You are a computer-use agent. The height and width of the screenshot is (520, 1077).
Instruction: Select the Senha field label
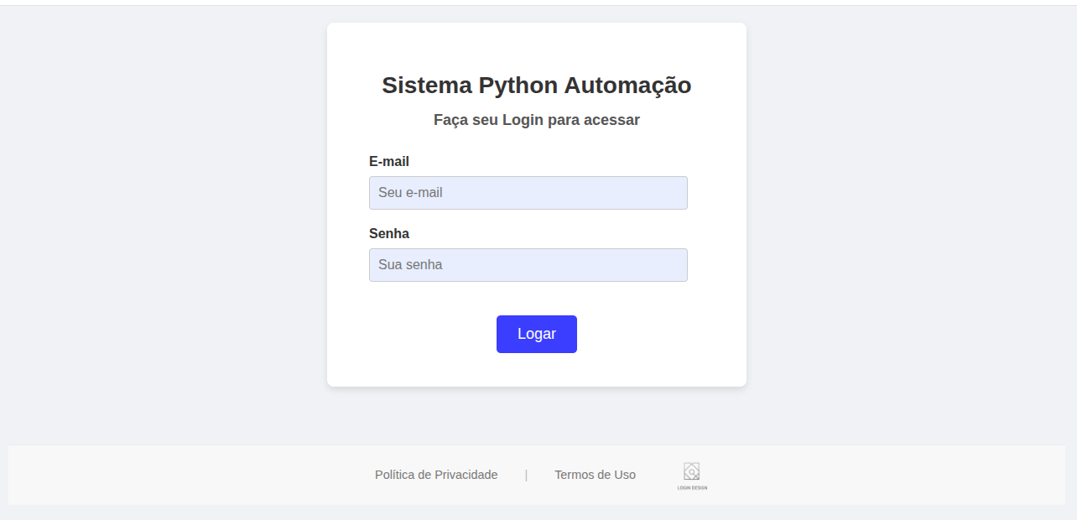(x=390, y=233)
